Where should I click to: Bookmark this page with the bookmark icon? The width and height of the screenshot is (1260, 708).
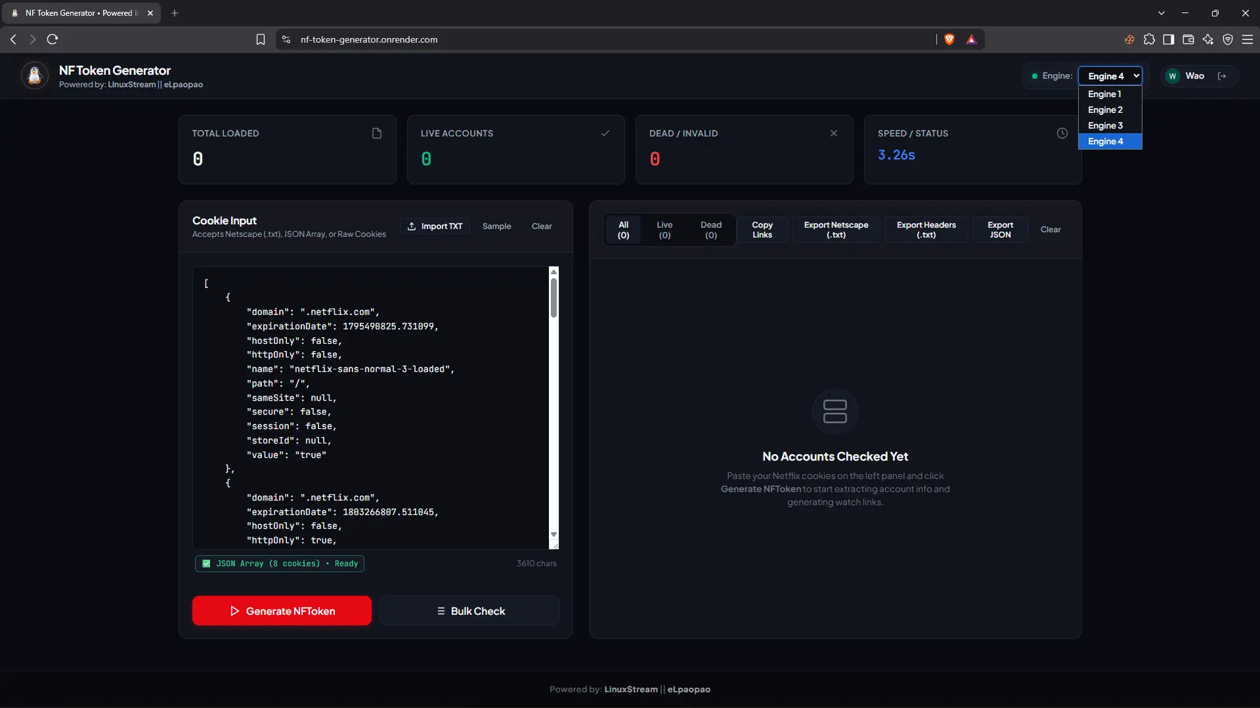coord(261,39)
